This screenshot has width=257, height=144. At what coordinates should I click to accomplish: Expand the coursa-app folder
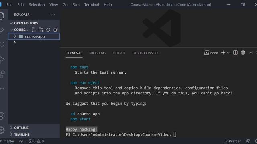coord(34,36)
